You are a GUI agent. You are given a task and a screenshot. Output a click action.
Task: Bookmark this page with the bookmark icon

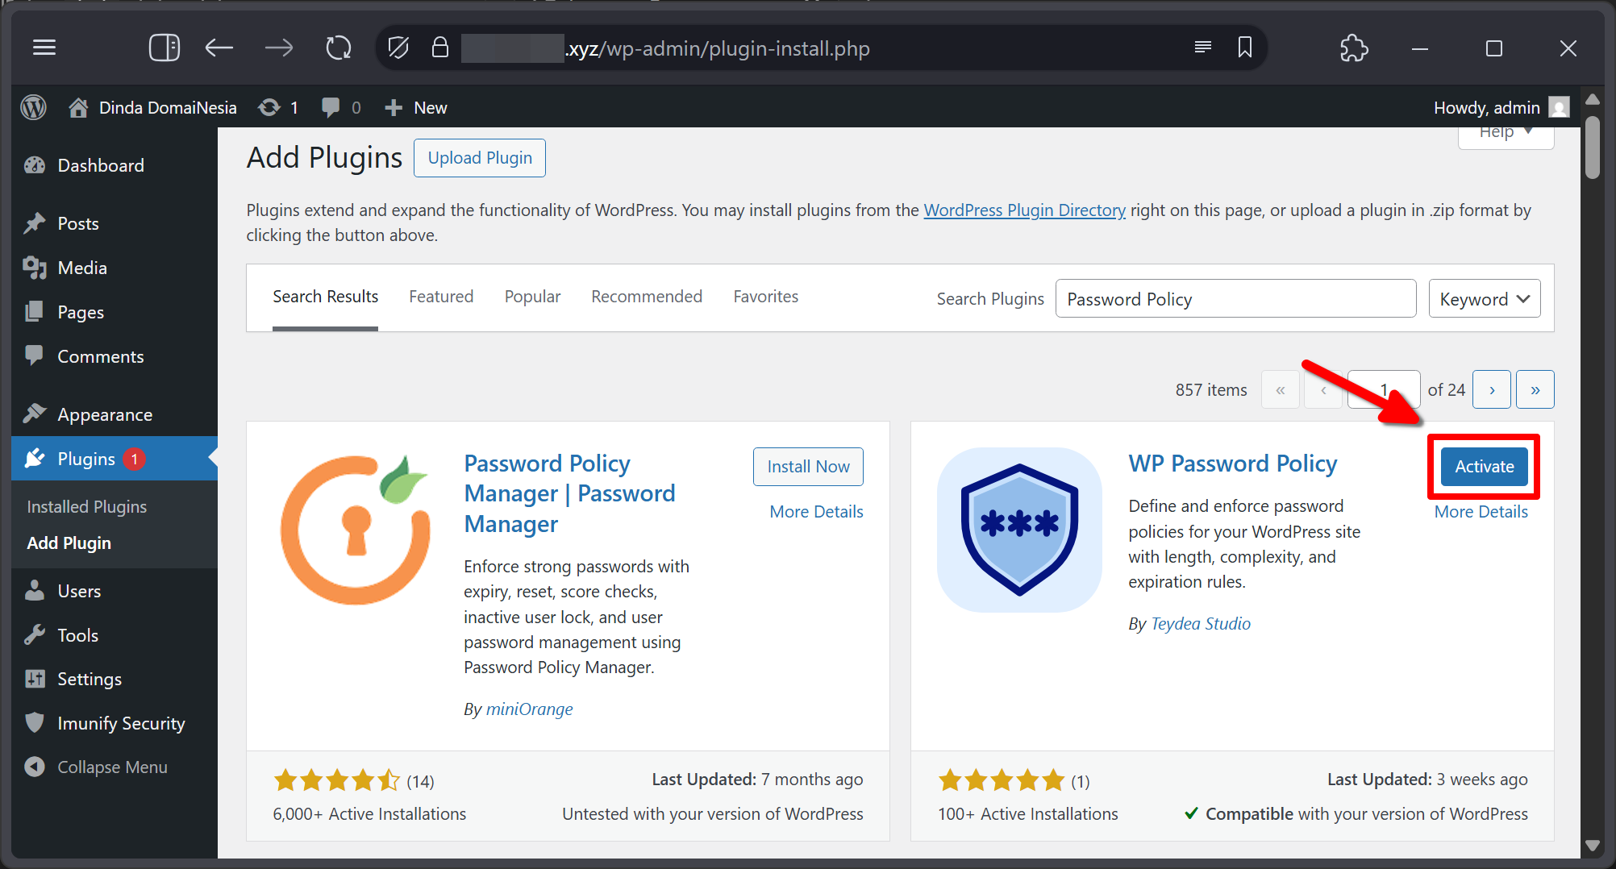pyautogui.click(x=1245, y=48)
